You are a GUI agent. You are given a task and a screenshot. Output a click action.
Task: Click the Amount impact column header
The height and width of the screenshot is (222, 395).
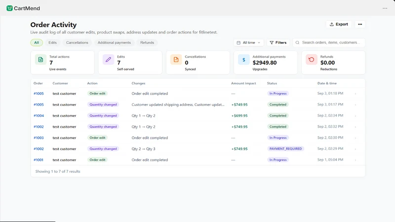coord(243,83)
